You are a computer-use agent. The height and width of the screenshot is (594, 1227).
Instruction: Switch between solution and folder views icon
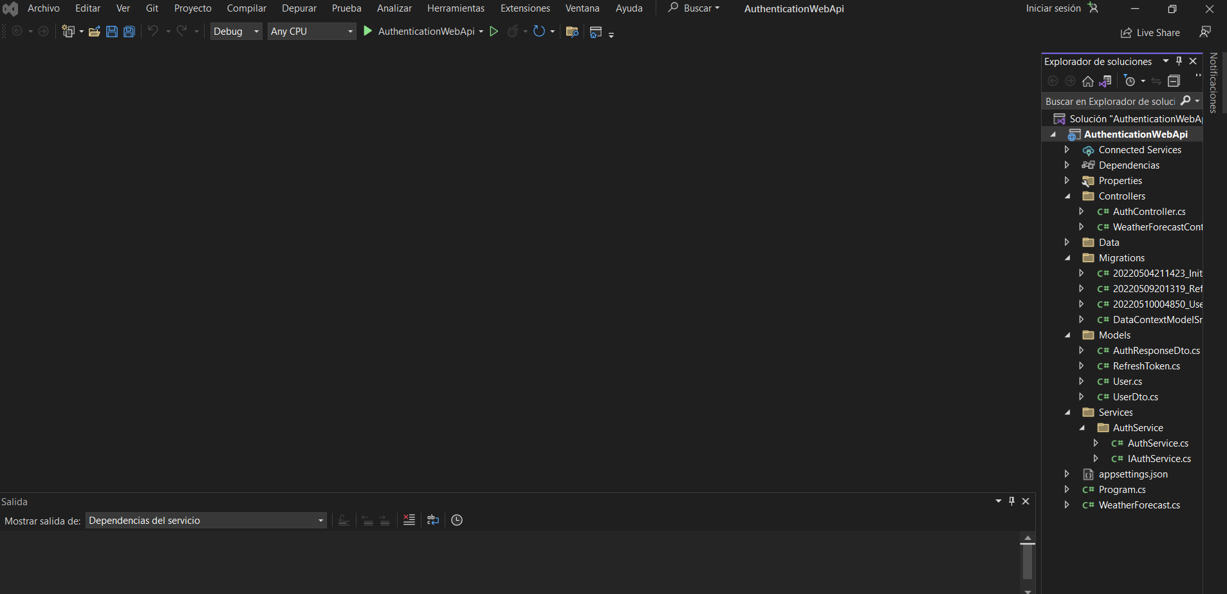1106,81
